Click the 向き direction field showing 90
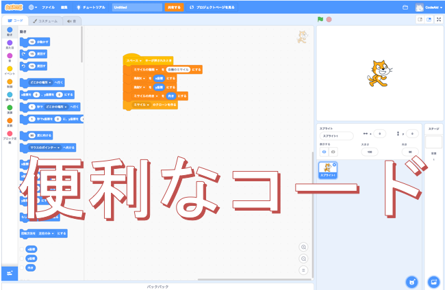The width and height of the screenshot is (445, 290). tap(410, 152)
